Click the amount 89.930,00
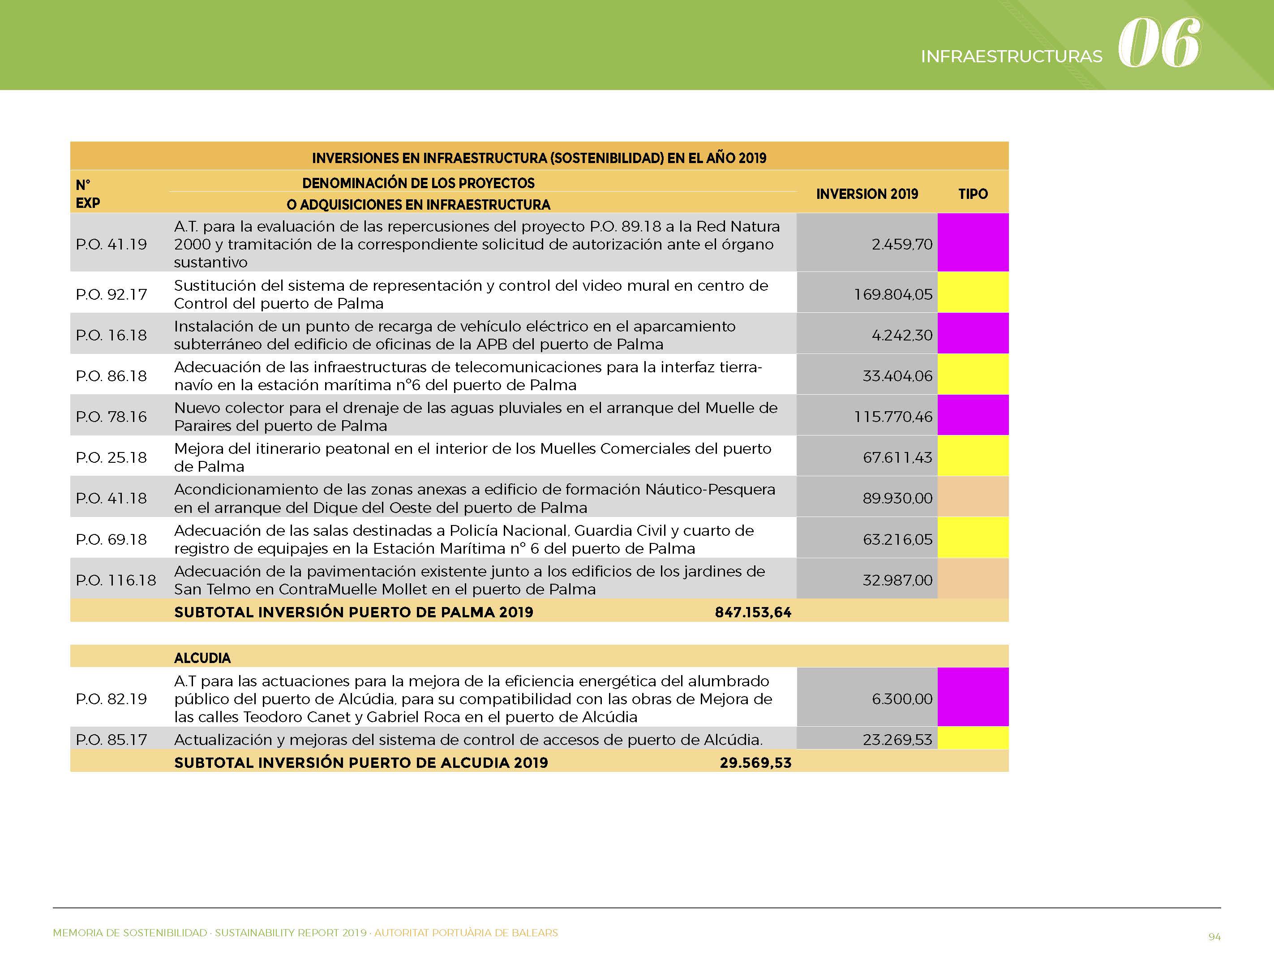The image size is (1274, 956). pos(897,499)
